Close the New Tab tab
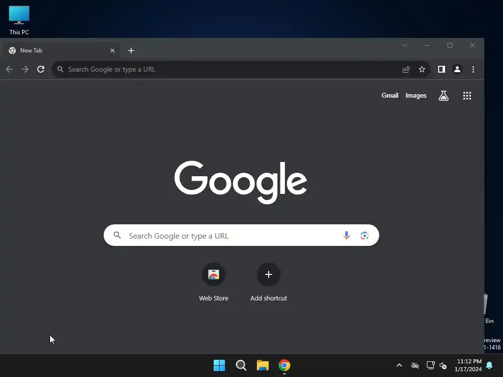The width and height of the screenshot is (503, 377). click(112, 51)
